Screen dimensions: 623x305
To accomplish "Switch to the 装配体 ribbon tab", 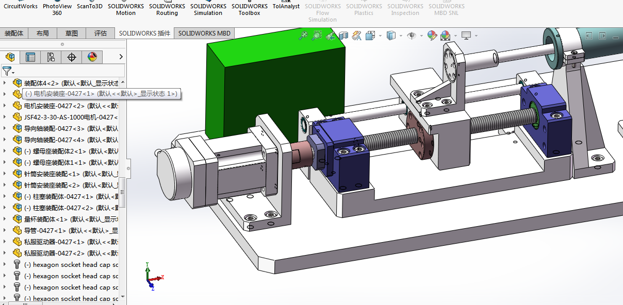I will point(14,33).
